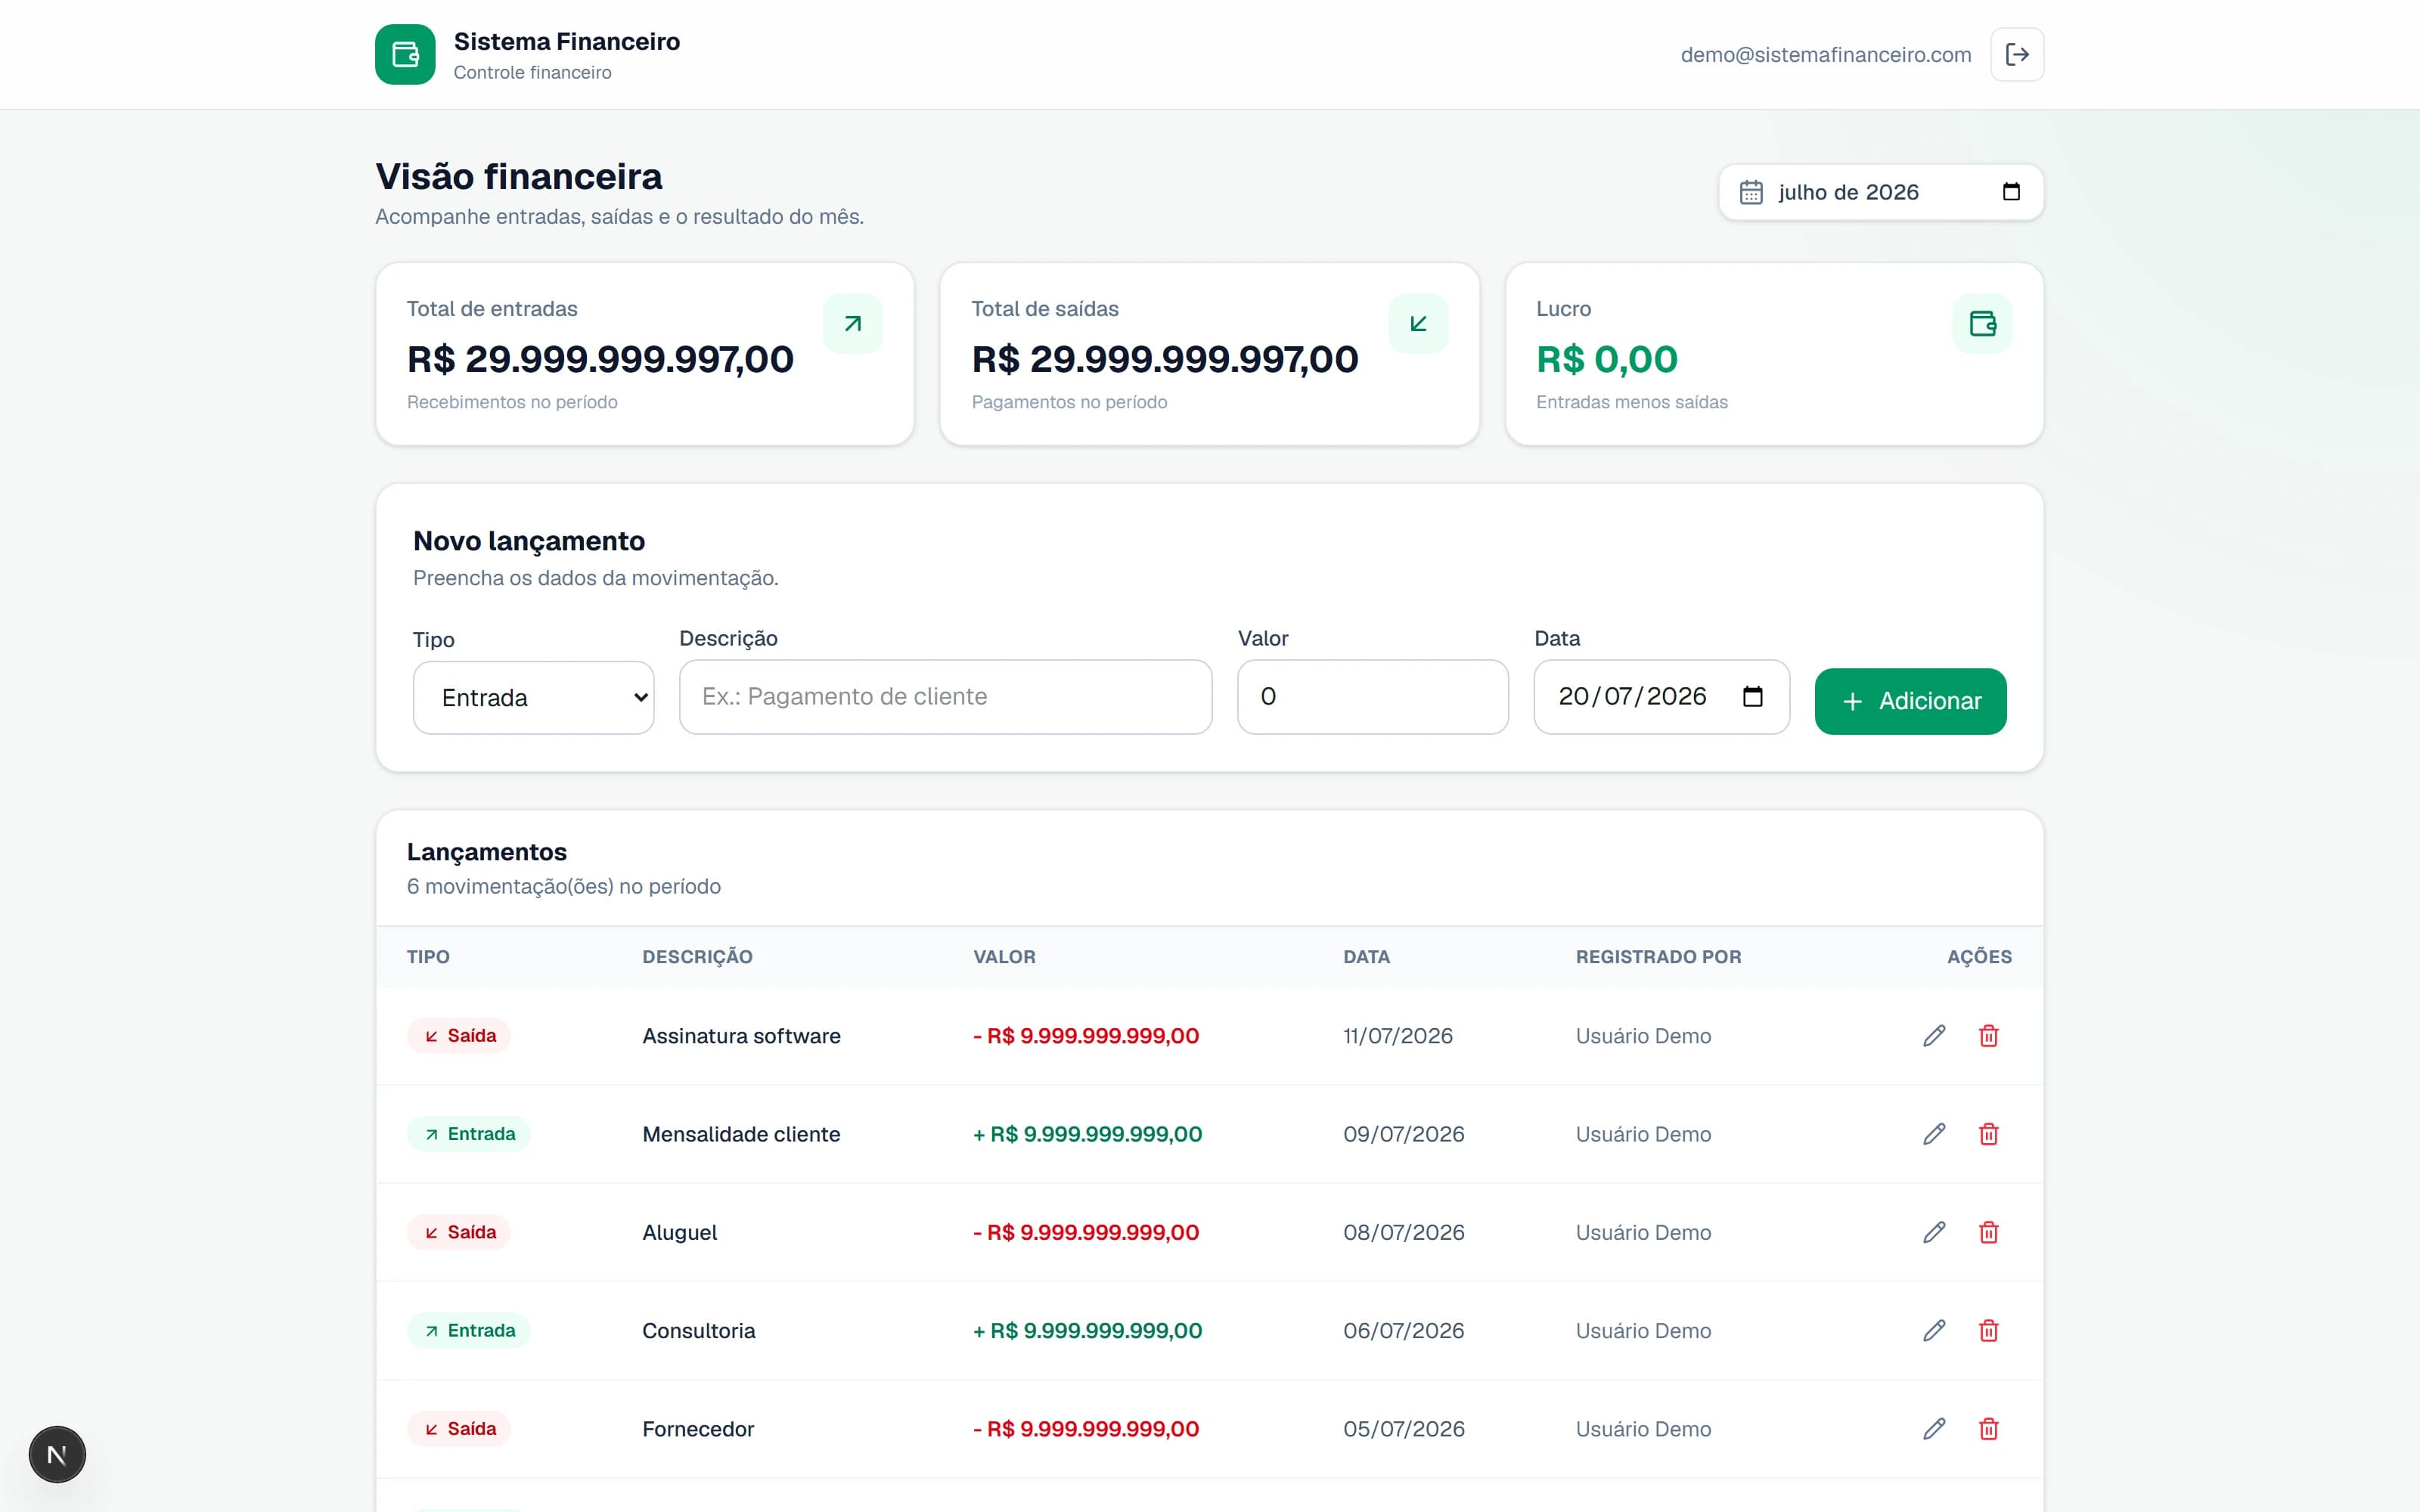Click the TIPO column header
The height and width of the screenshot is (1512, 2420).
tap(428, 957)
